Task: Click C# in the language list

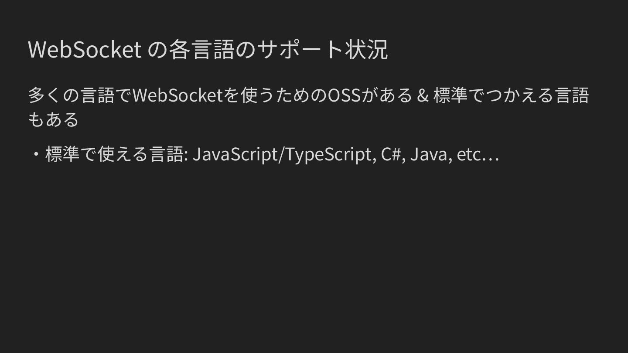Action: (391, 154)
